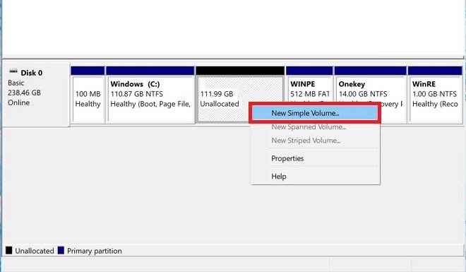The width and height of the screenshot is (466, 272).
Task: Click the Unallocated legend label
Action: pyautogui.click(x=35, y=251)
